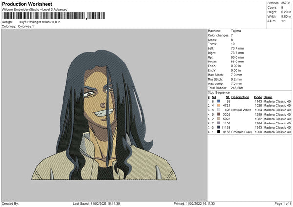Click stitch count 9158 in stop sequence
The width and height of the screenshot is (293, 207).
click(226, 132)
